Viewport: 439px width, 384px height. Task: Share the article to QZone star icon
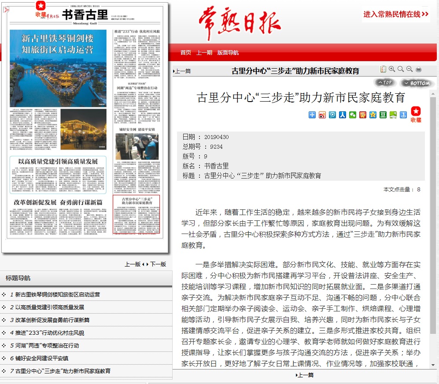[373, 115]
